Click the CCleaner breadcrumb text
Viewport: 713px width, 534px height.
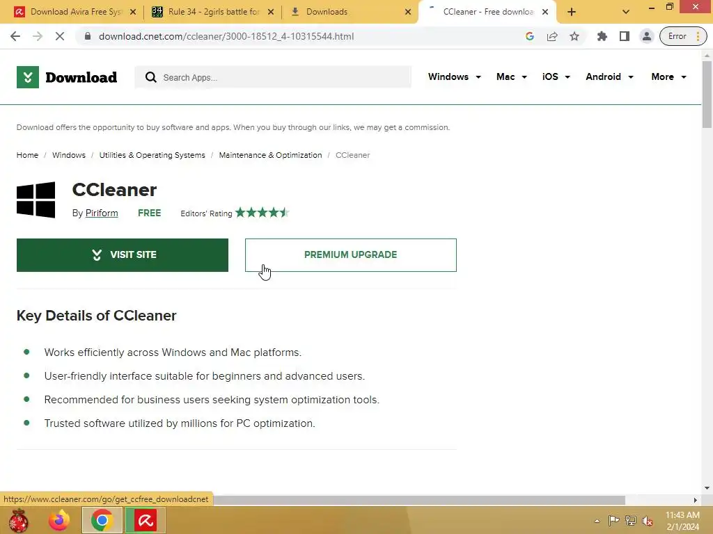tap(352, 155)
